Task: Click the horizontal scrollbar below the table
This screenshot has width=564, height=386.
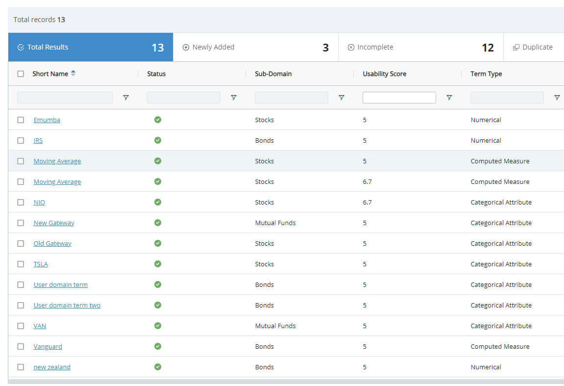Action: pyautogui.click(x=286, y=381)
